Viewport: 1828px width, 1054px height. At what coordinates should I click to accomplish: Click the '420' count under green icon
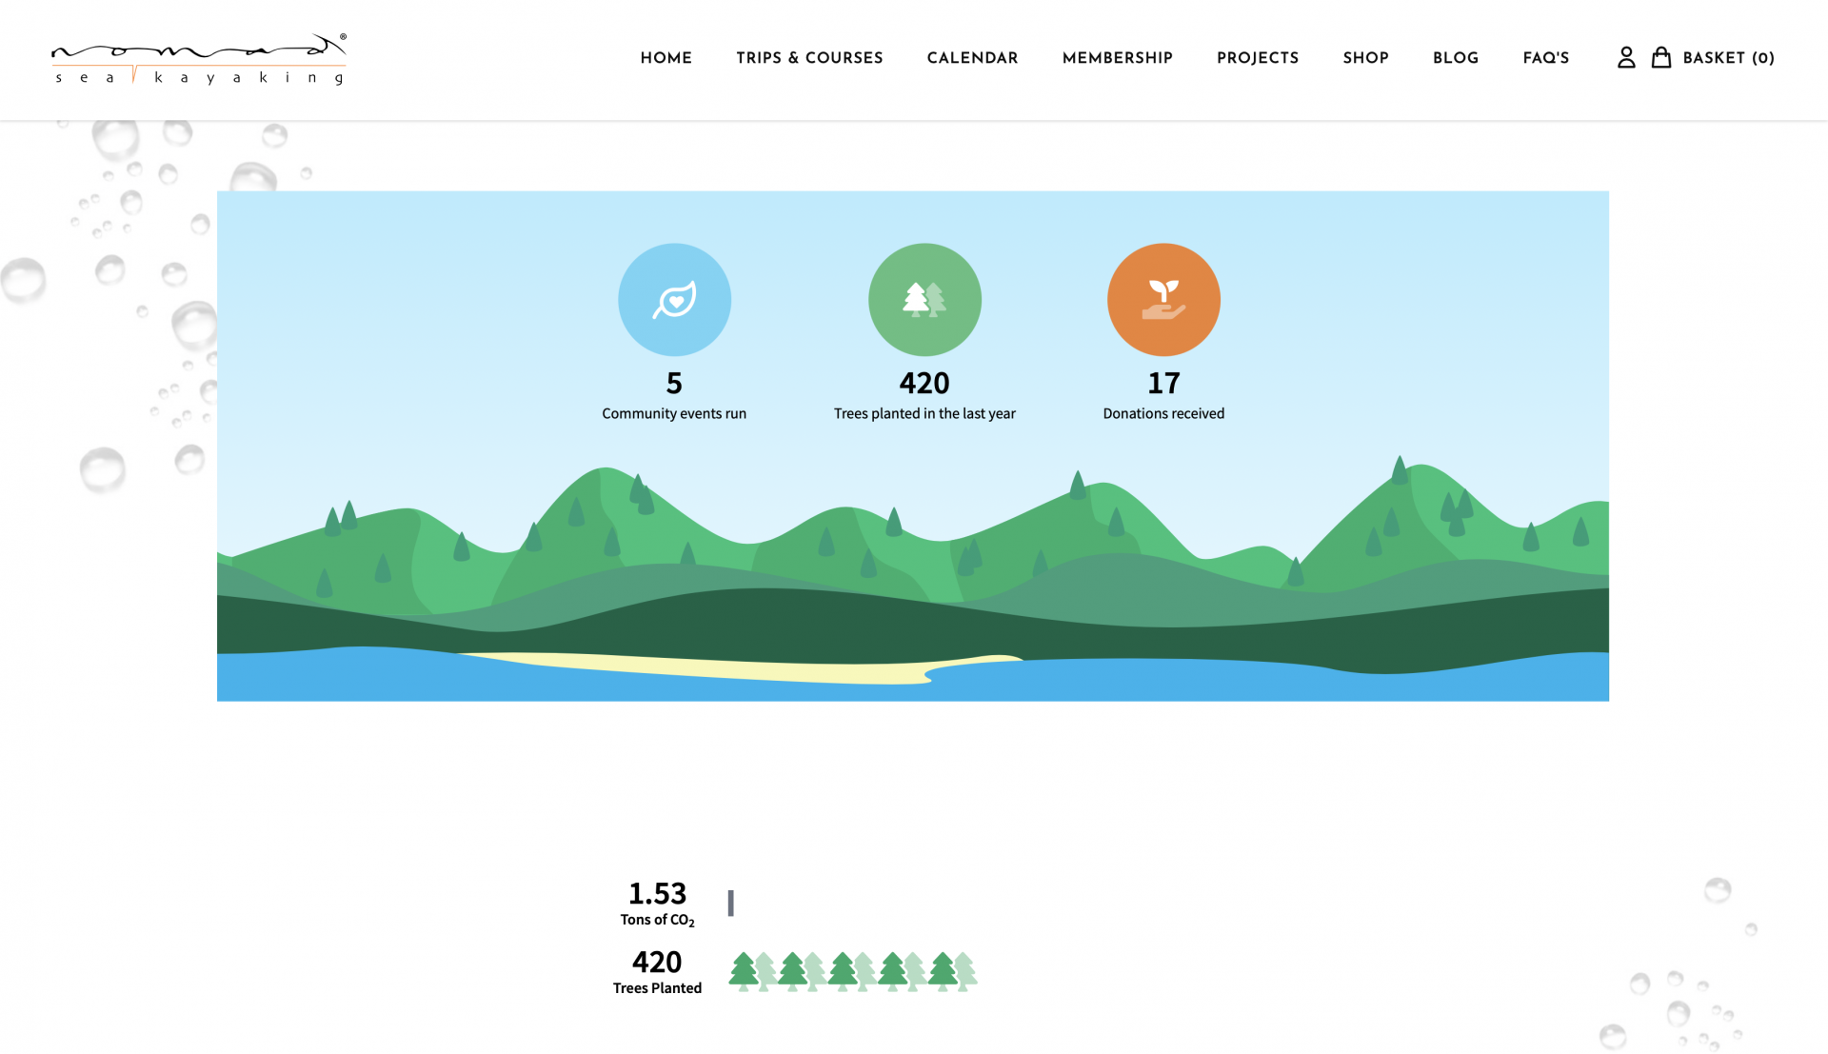click(924, 383)
